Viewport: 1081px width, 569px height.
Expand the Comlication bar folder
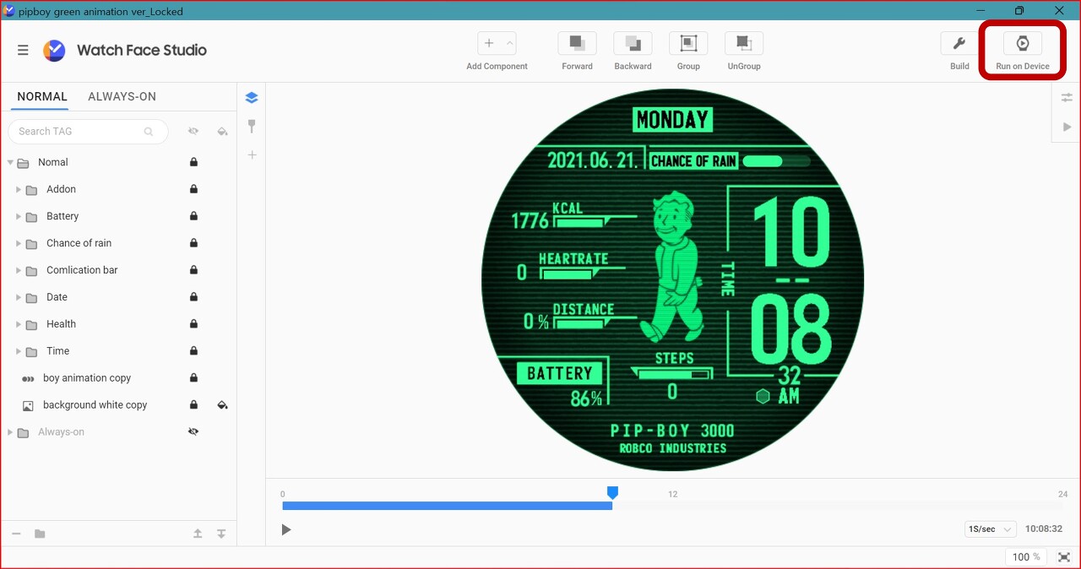[19, 270]
